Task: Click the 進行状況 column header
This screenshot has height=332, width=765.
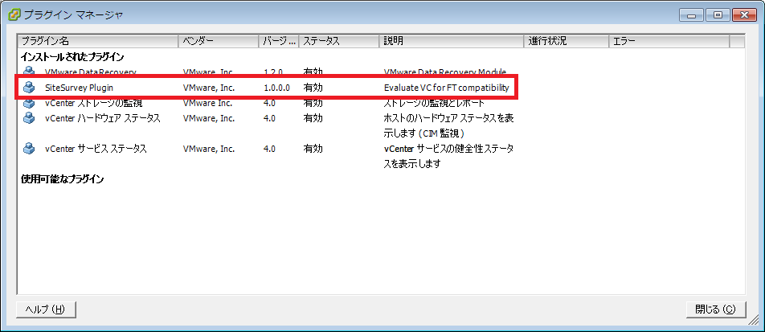Action: [x=567, y=42]
